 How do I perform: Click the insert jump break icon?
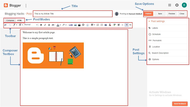coord(87,25)
